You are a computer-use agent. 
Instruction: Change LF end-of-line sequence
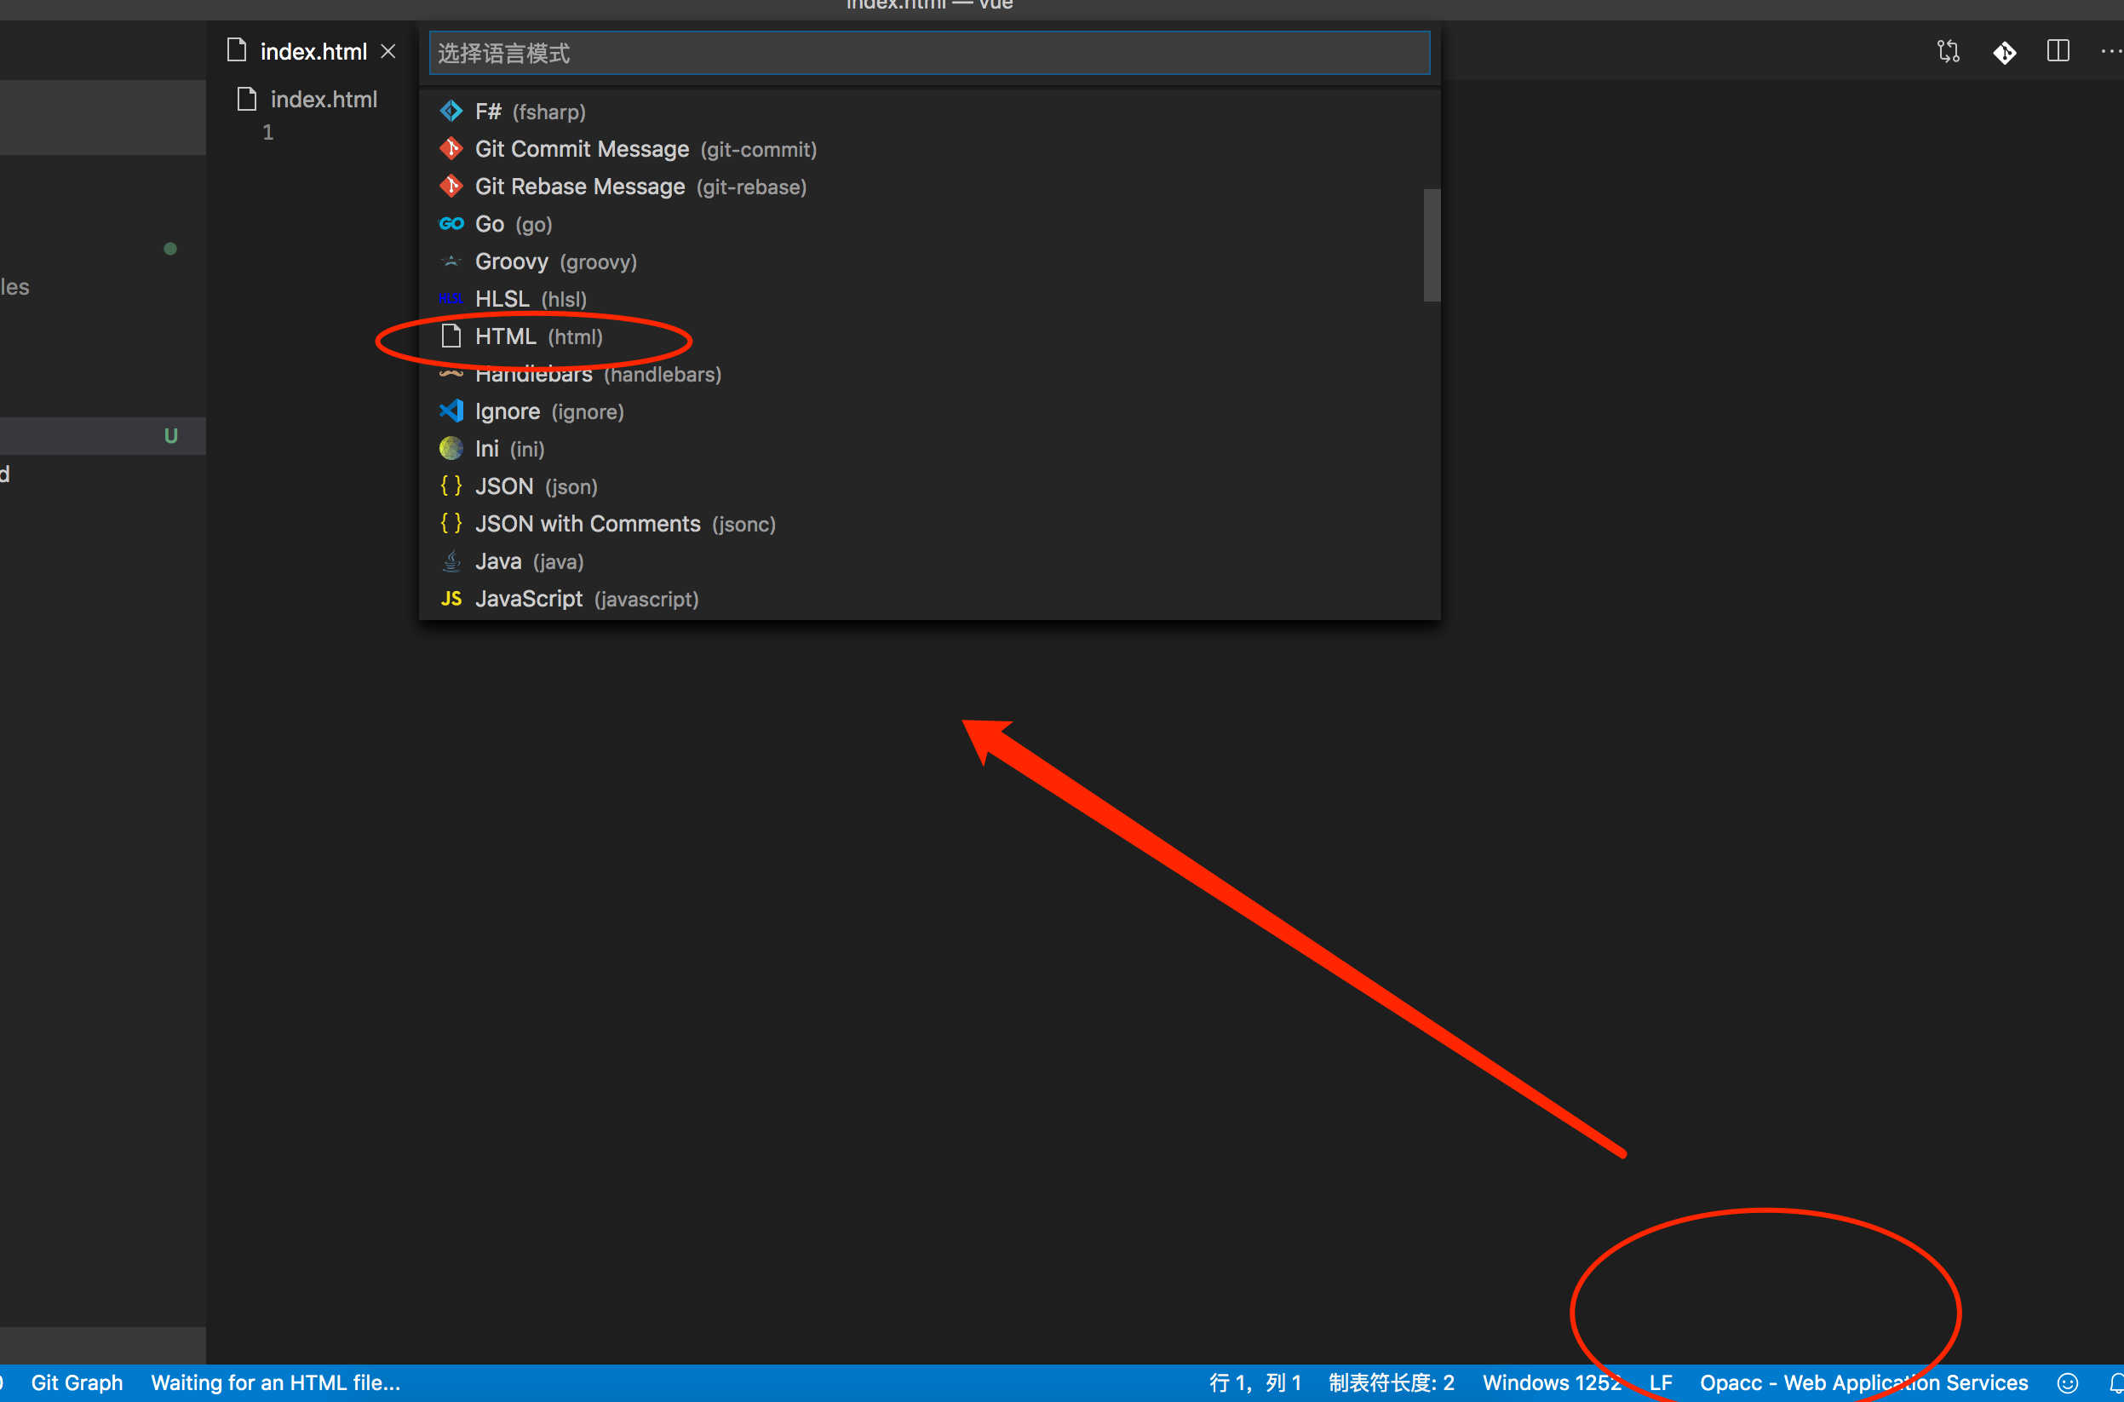tap(1660, 1382)
